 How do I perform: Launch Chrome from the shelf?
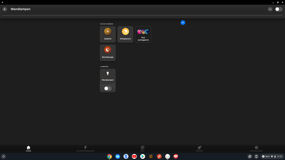(x=109, y=156)
